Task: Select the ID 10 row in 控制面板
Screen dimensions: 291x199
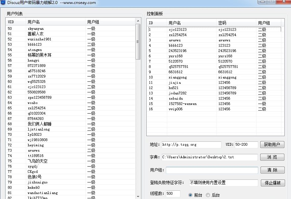Action: (x=215, y=77)
